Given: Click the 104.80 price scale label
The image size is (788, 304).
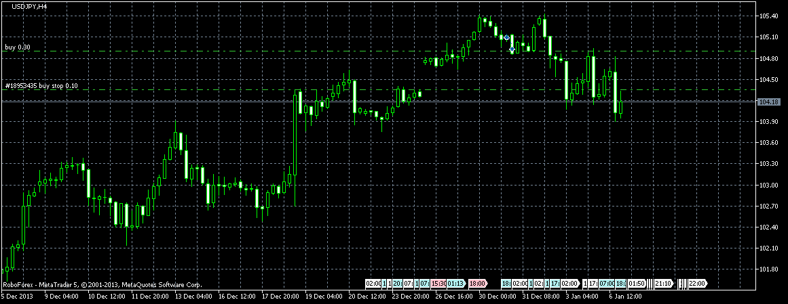Looking at the screenshot, I should (x=769, y=58).
